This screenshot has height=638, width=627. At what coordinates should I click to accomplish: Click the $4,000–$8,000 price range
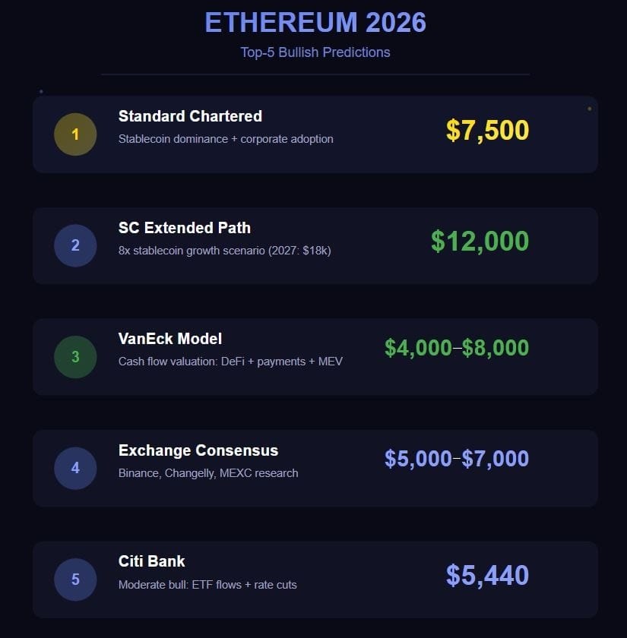pos(457,348)
